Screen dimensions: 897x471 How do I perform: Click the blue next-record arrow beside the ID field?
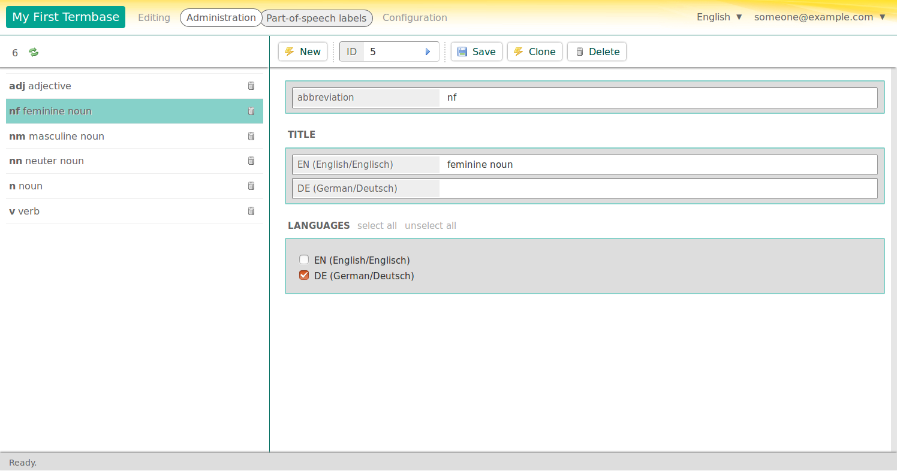(x=428, y=52)
